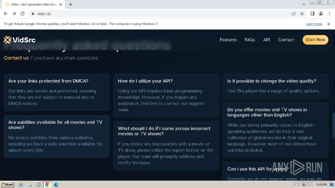Click 'Do you offer movies and TV shows' heading
Screen dimensions: 335x188
pos(267,112)
